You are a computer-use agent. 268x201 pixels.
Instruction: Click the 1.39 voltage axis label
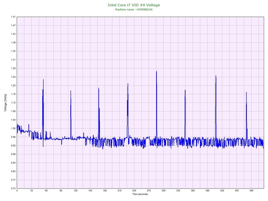(x=13, y=42)
